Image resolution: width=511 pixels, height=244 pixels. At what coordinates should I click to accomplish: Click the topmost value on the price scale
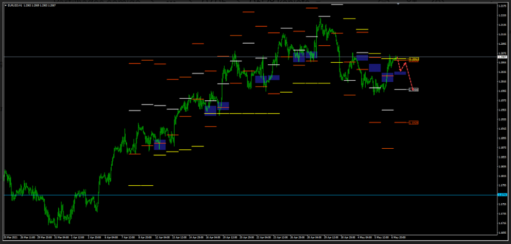(501, 6)
